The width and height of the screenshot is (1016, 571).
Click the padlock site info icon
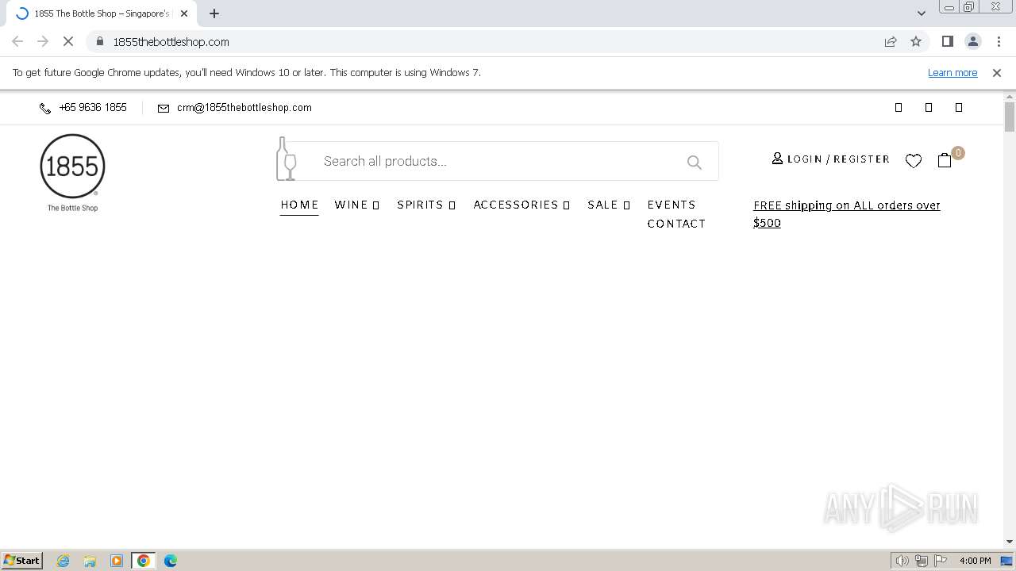tap(100, 41)
